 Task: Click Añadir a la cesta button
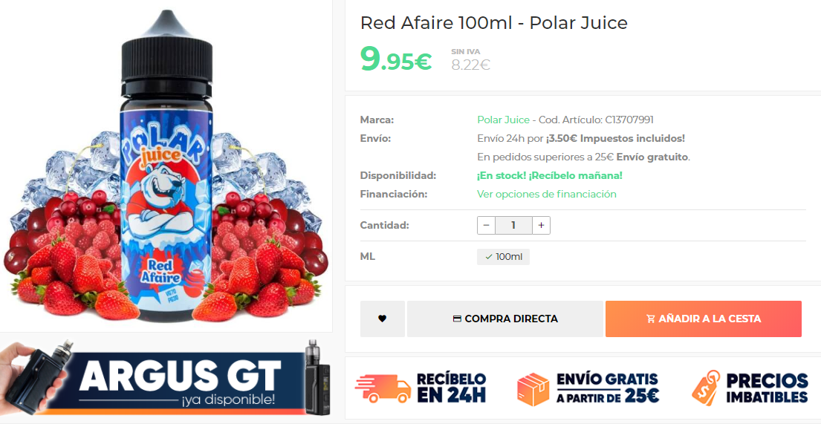coord(703,319)
